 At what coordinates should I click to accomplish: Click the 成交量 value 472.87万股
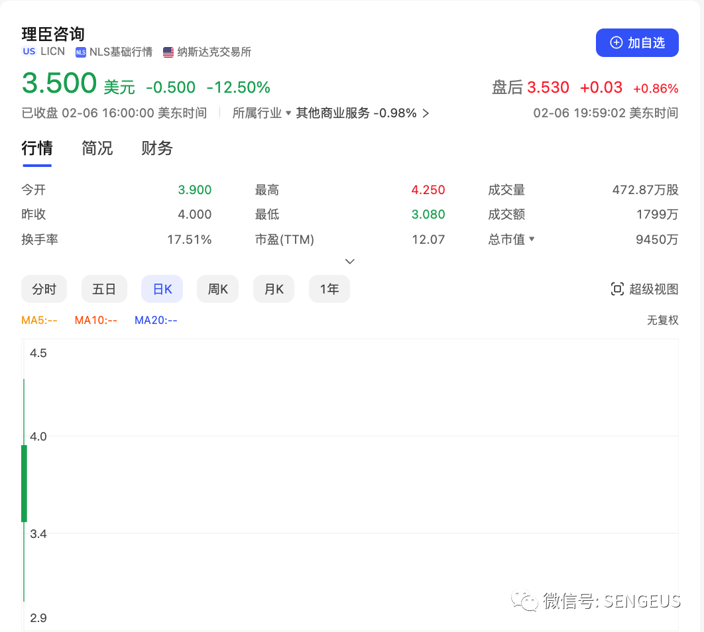click(645, 189)
